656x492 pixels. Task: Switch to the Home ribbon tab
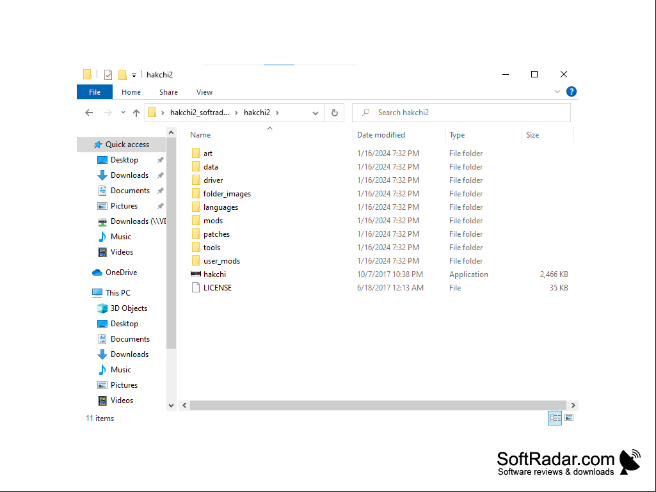click(131, 92)
